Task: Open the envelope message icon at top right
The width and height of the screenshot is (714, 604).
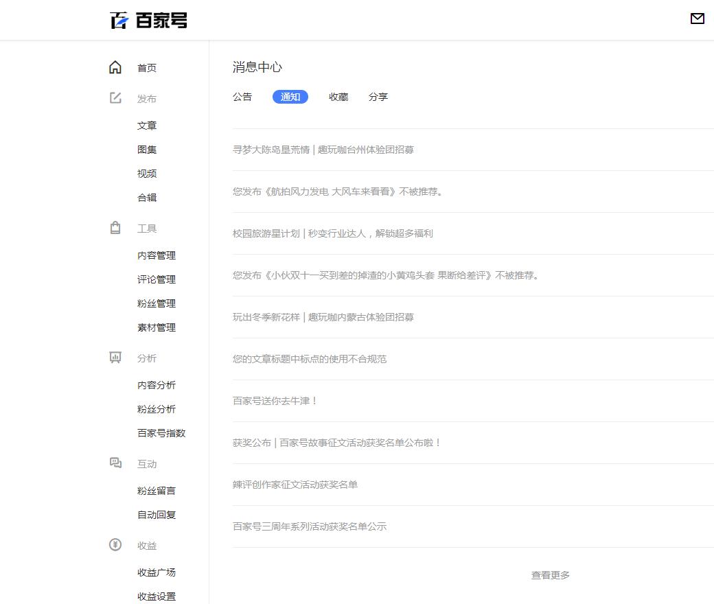Action: point(698,19)
